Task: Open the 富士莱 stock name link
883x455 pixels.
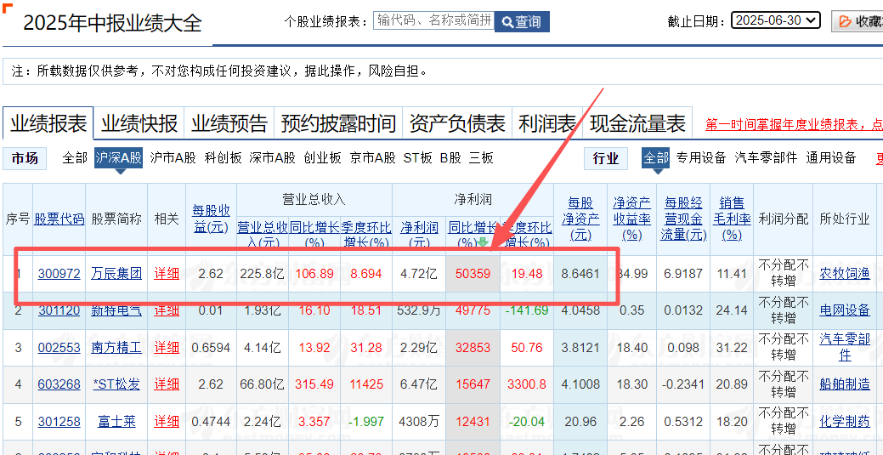Action: [116, 421]
